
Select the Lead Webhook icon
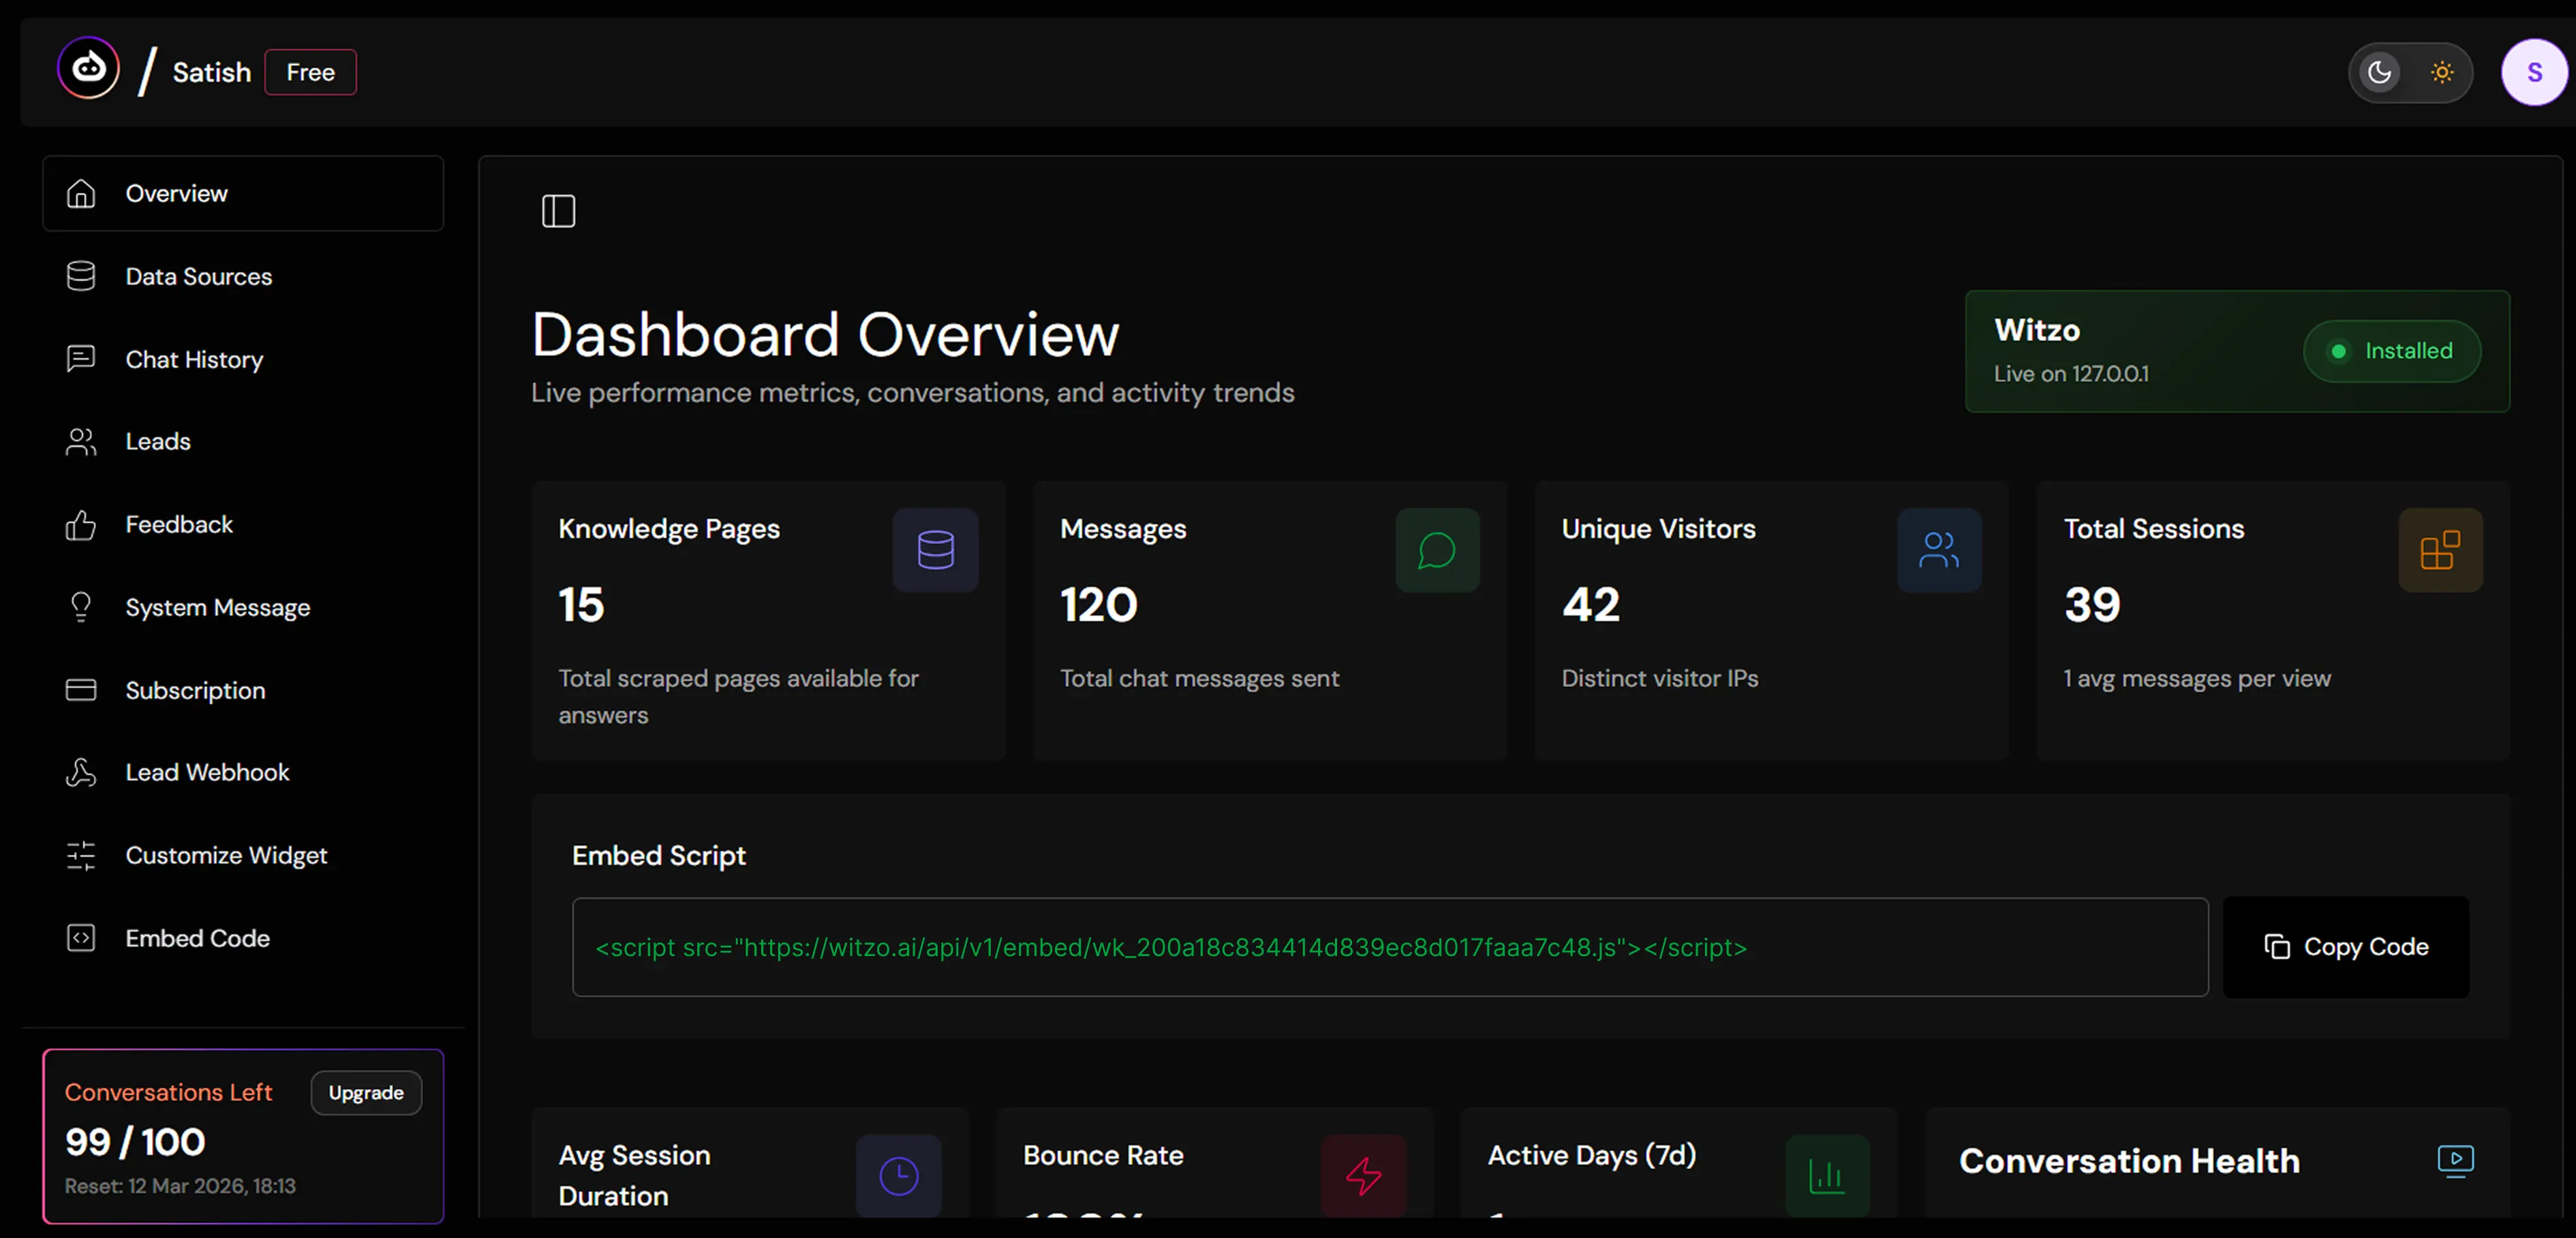point(81,772)
